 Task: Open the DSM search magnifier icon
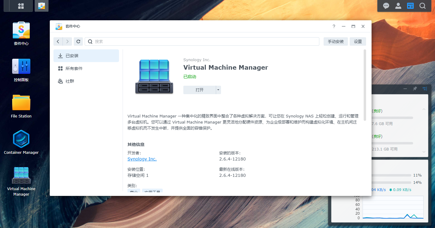423,6
